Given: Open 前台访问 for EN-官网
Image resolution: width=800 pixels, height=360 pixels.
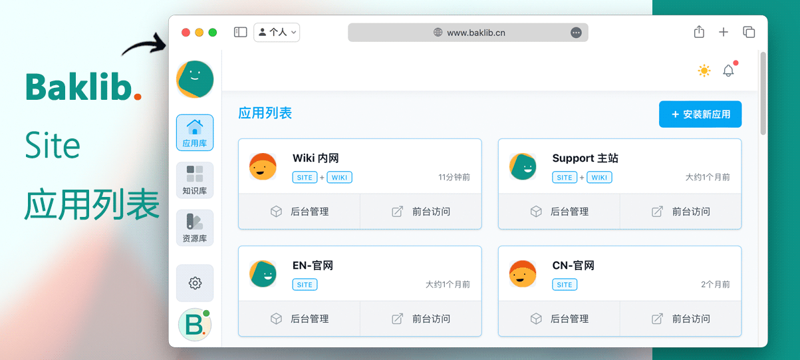Looking at the screenshot, I should [421, 319].
